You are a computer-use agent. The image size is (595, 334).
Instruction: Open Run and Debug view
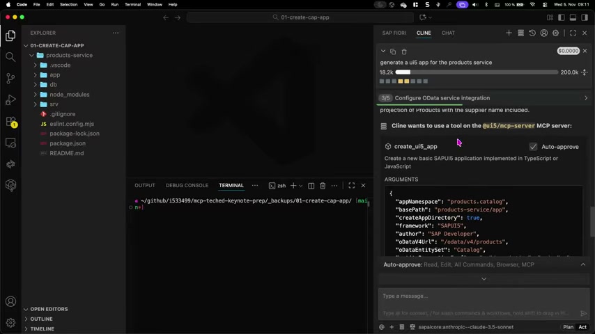[x=10, y=100]
